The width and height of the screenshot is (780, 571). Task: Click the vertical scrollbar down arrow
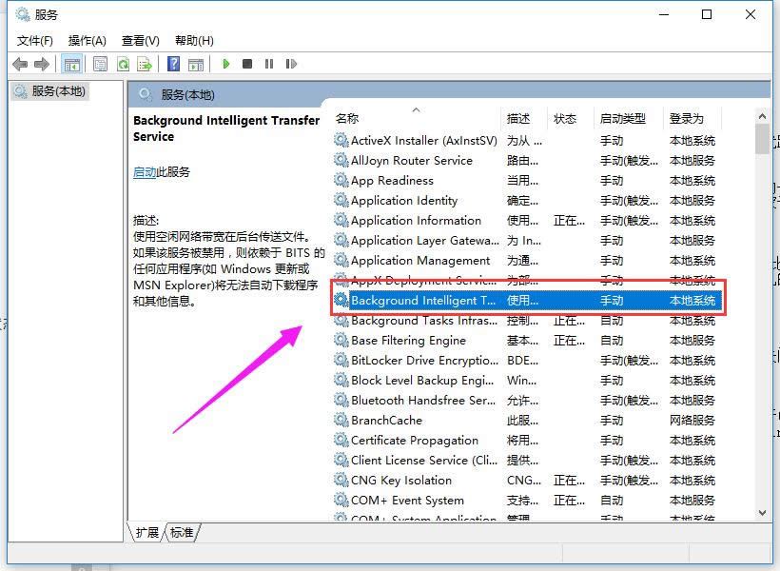point(762,512)
